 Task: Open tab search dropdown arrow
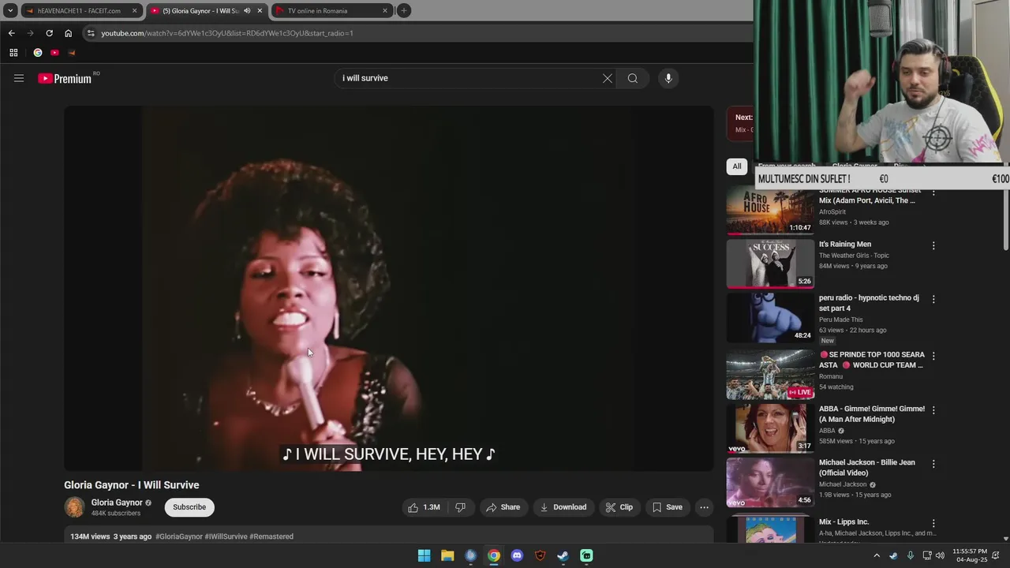coord(10,10)
